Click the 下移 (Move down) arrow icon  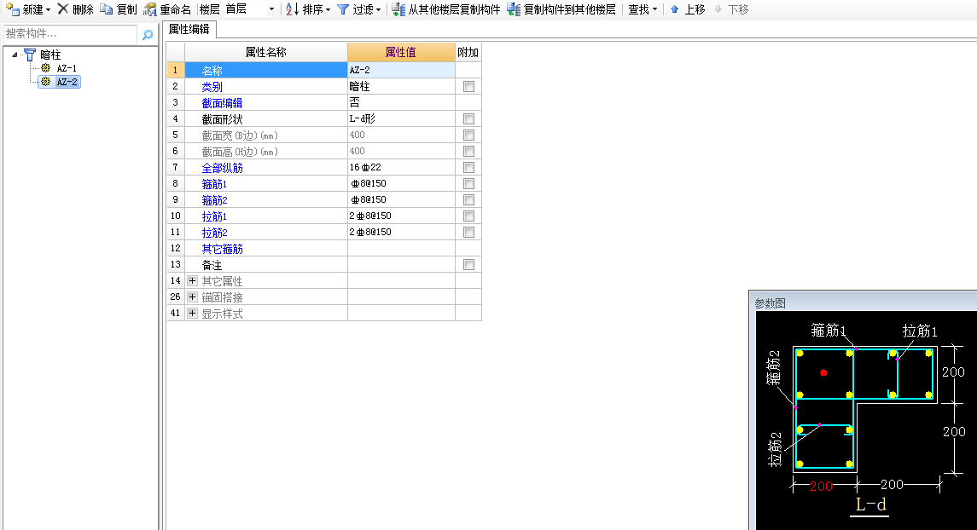tap(718, 9)
